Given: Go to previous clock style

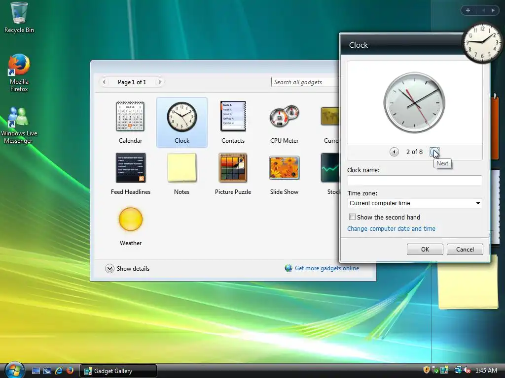Looking at the screenshot, I should click(394, 152).
